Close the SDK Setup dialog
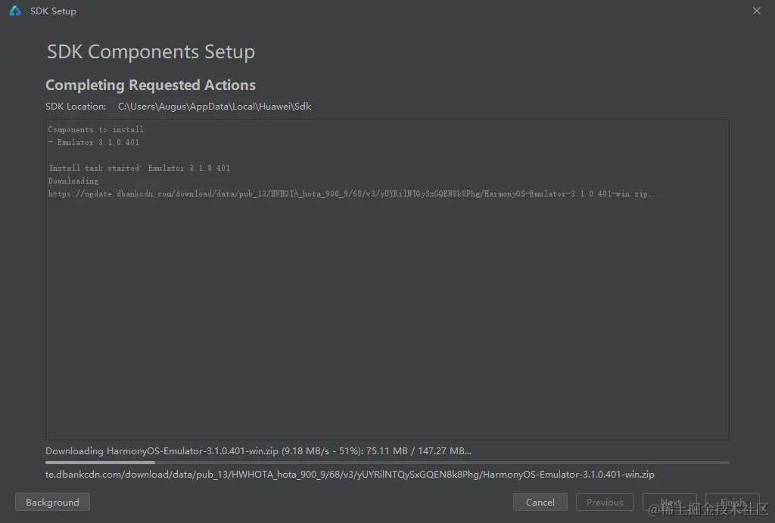This screenshot has width=775, height=523. (757, 11)
